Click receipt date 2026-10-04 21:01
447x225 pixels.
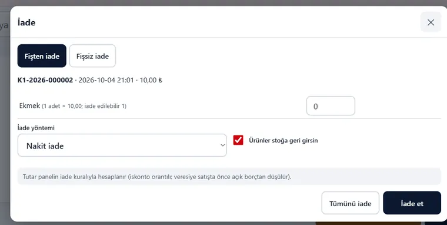pyautogui.click(x=106, y=80)
